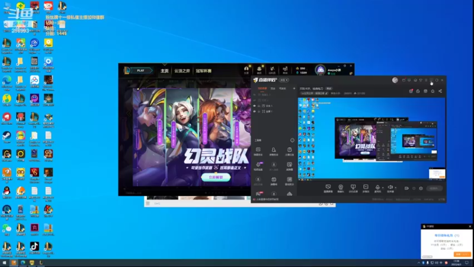
Task: Toggle visibility of the 全屏 1 source
Action: 255,112
